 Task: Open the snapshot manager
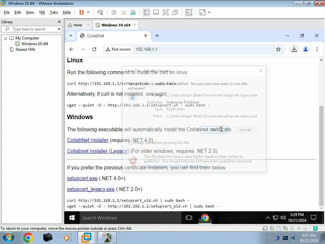pos(133,12)
